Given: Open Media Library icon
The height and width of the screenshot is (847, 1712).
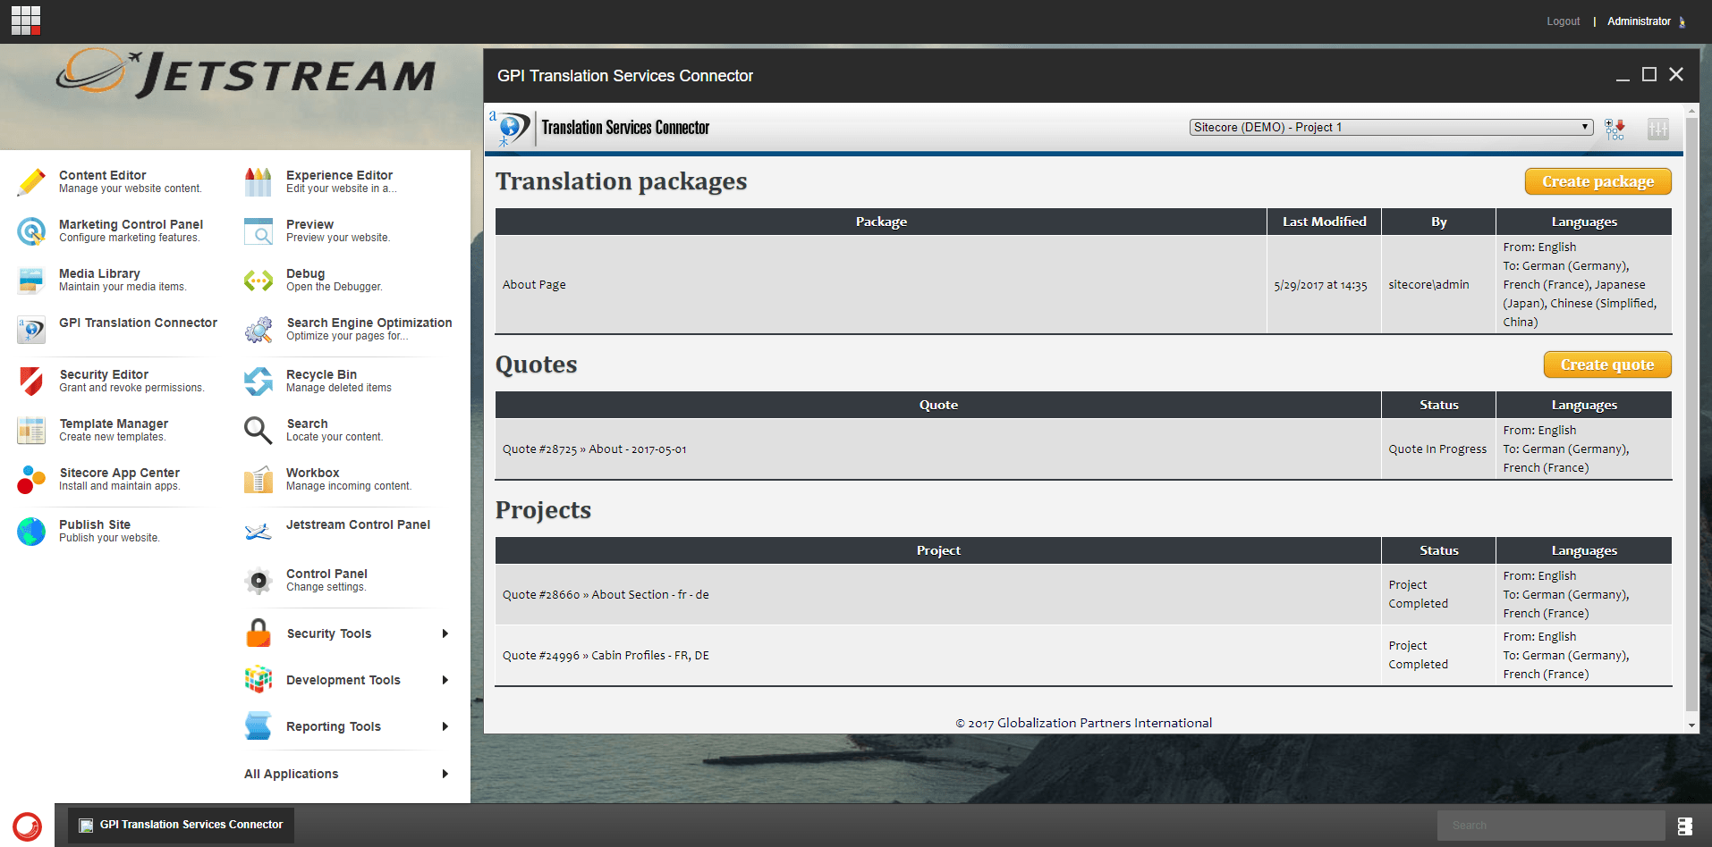Looking at the screenshot, I should tap(31, 281).
